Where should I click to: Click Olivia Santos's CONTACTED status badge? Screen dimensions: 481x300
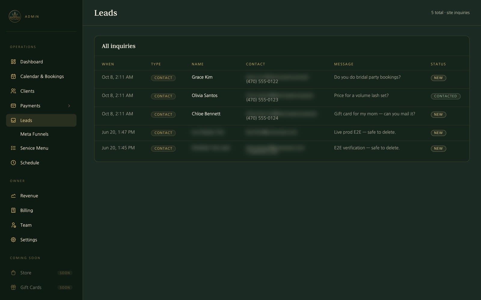click(446, 96)
